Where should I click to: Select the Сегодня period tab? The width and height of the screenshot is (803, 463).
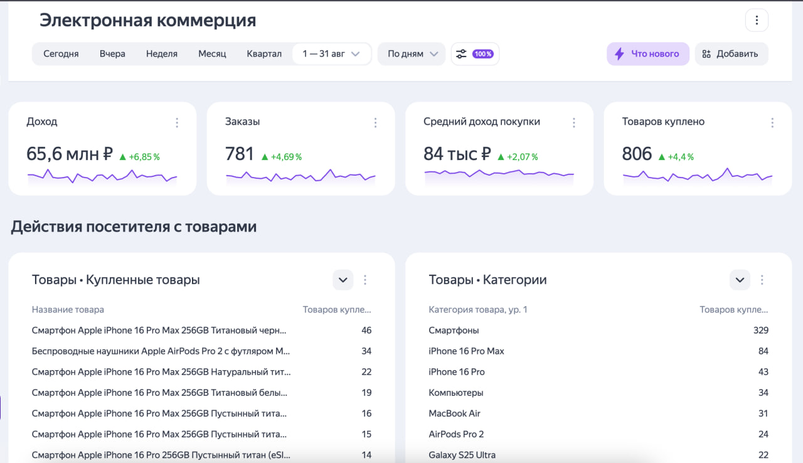61,54
